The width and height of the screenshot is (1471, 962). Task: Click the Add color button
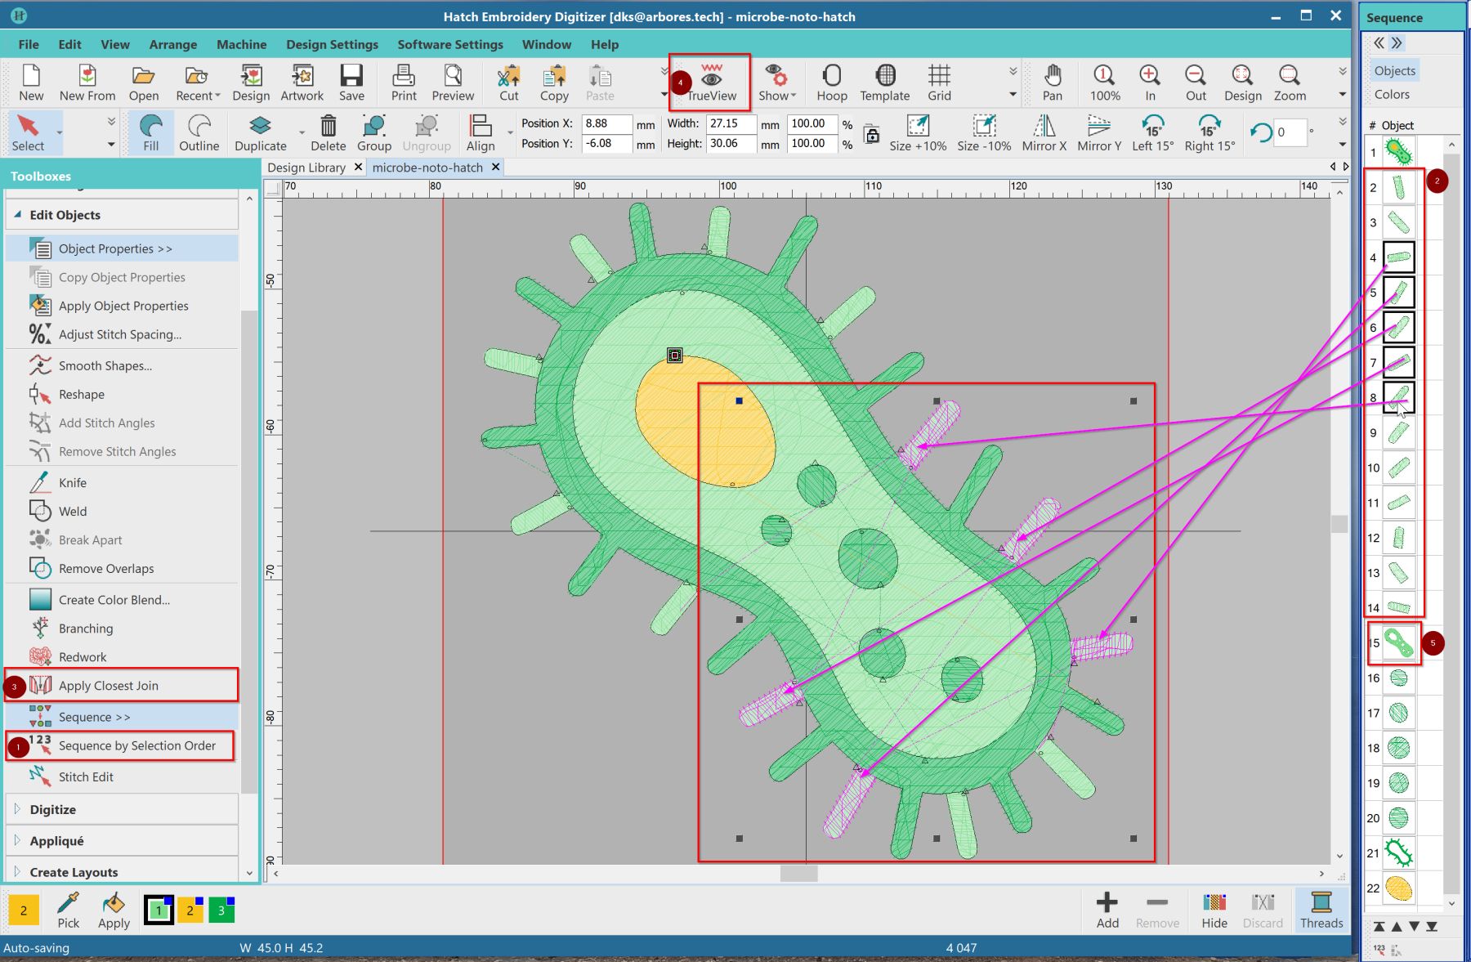[x=1107, y=910]
